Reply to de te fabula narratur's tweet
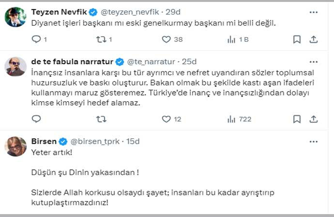The width and height of the screenshot is (334, 217). coord(36,119)
